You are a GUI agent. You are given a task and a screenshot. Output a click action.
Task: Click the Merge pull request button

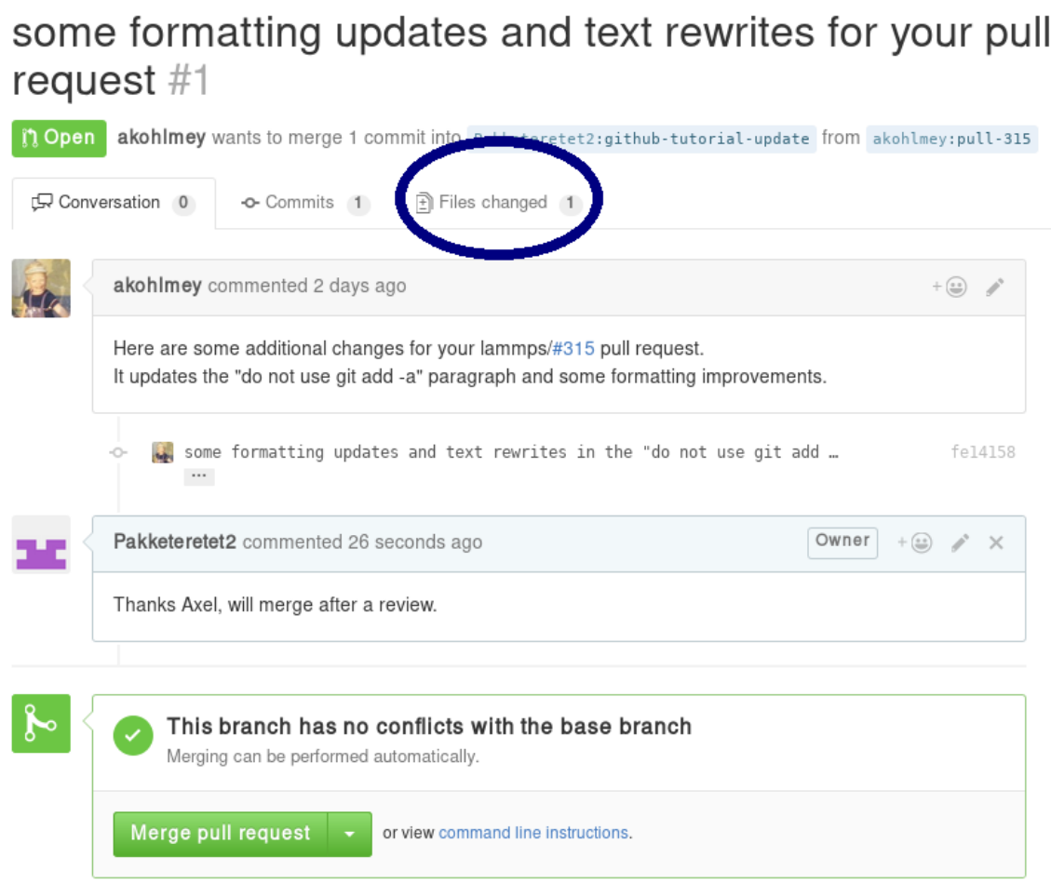[221, 833]
